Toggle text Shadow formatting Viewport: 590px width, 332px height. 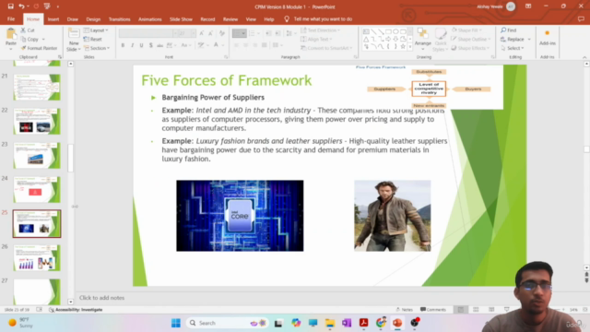click(151, 45)
